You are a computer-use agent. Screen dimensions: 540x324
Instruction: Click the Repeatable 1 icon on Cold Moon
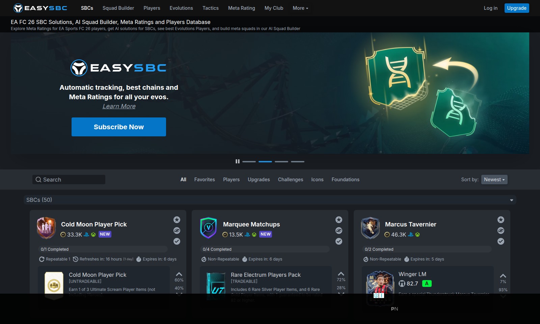pos(42,259)
